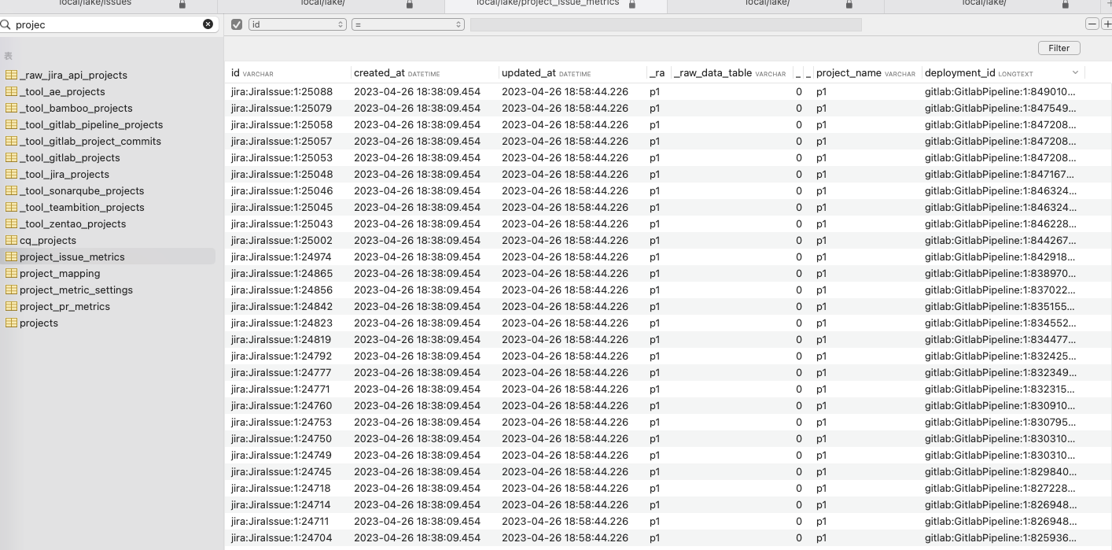Focus the sidebar search field containing projec

click(108, 24)
